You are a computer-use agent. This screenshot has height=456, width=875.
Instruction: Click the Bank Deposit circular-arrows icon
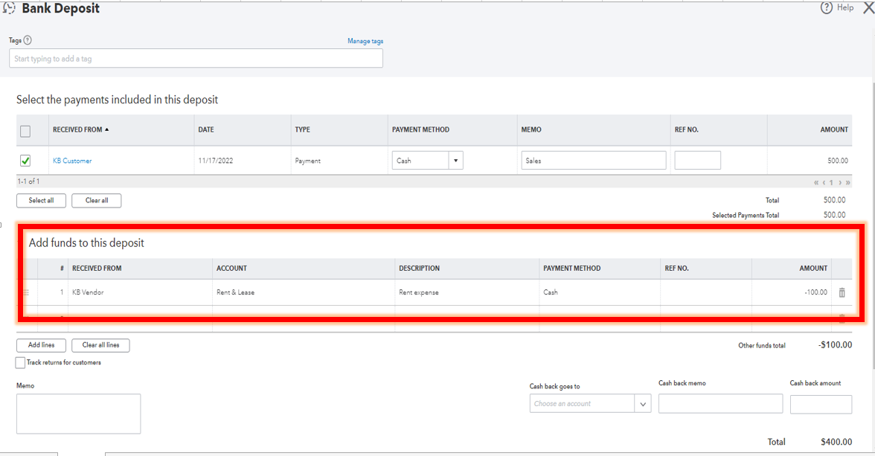tap(10, 8)
